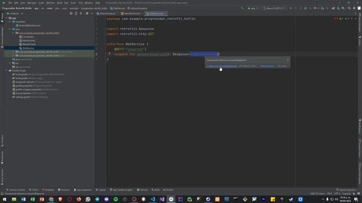Click the Make Project hammer icon
Screen dimensions: 362x203
pyautogui.click(x=242, y=8)
